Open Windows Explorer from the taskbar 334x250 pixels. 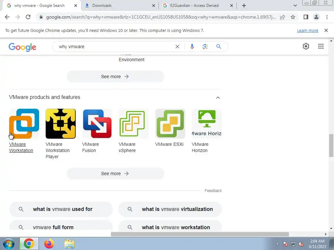[69, 244]
